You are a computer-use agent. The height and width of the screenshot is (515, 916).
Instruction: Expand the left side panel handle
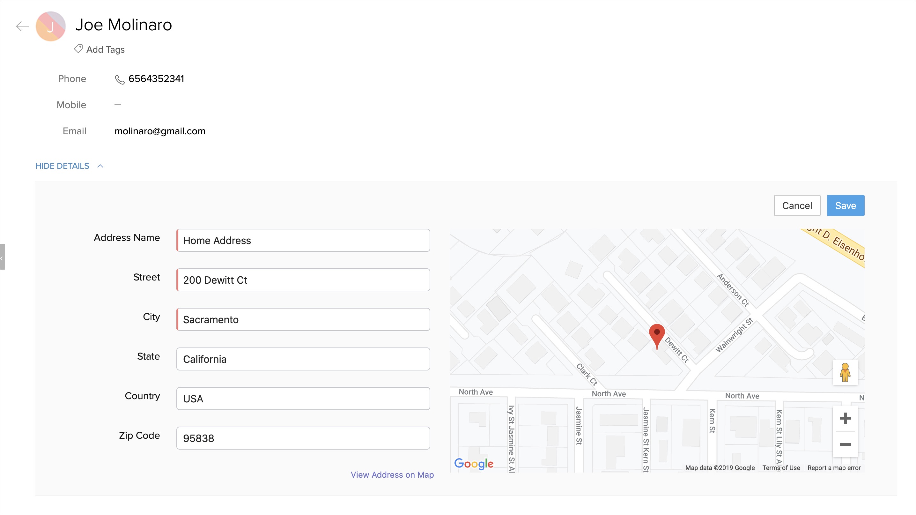2,257
